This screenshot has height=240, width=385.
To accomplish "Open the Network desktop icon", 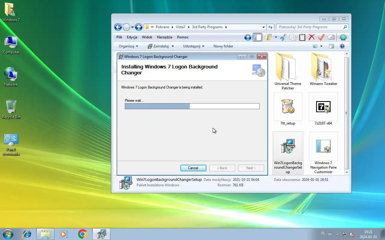I will [x=11, y=77].
